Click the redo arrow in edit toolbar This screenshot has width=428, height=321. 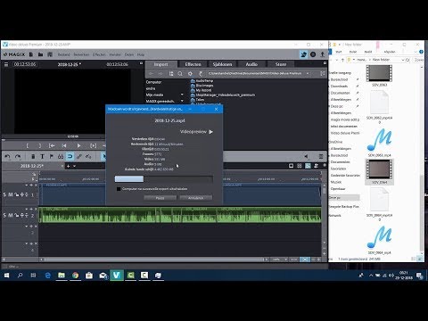18,156
